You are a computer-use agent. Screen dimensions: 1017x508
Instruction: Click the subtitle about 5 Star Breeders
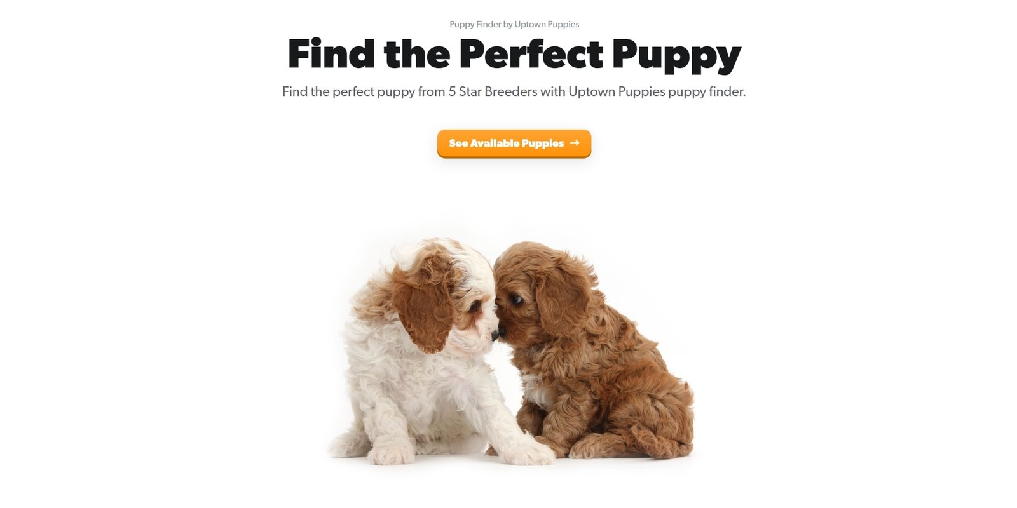(514, 91)
